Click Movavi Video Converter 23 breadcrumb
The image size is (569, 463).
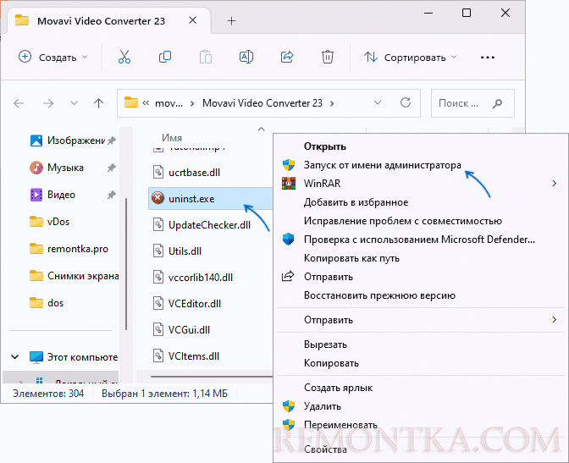[262, 103]
